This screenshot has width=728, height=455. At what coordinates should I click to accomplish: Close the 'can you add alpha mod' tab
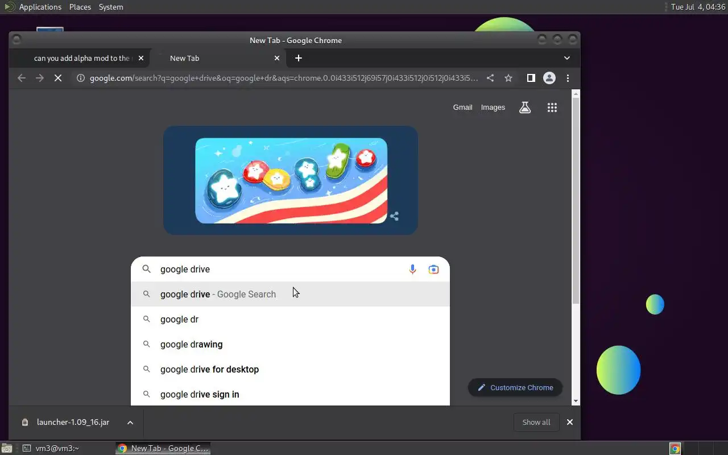click(x=141, y=58)
